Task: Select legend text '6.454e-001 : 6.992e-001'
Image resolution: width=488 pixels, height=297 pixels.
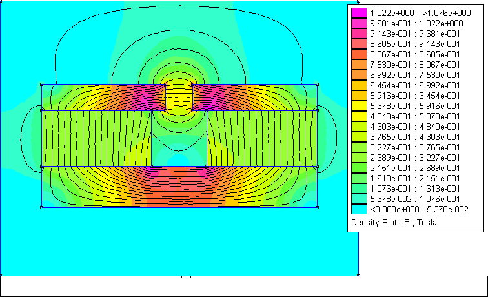Action: pos(415,85)
